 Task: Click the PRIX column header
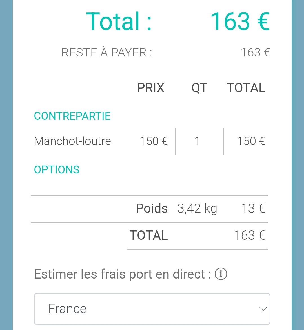tap(150, 88)
